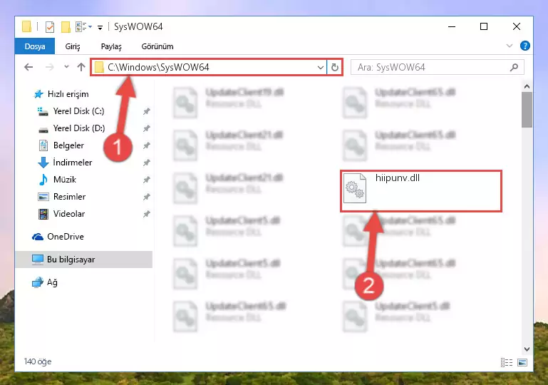The width and height of the screenshot is (548, 385).
Task: Click the pin icon next to Yerel Disk (C:)
Action: (x=146, y=111)
